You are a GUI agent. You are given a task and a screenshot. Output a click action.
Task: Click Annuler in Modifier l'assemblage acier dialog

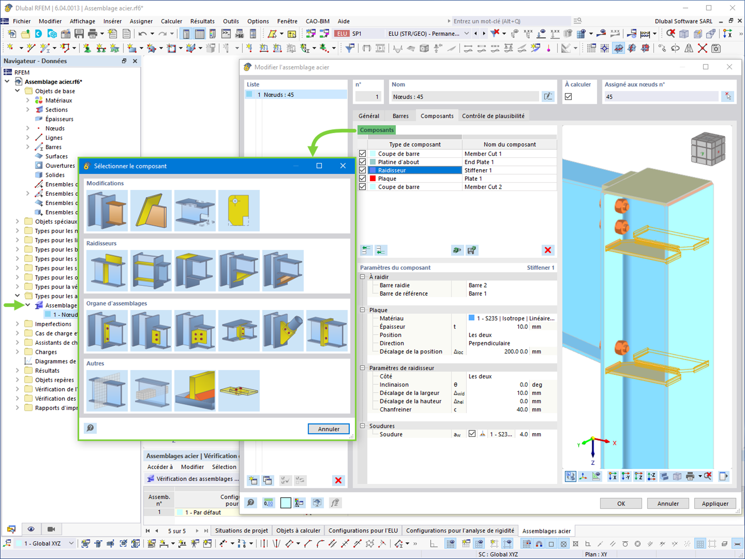click(668, 504)
